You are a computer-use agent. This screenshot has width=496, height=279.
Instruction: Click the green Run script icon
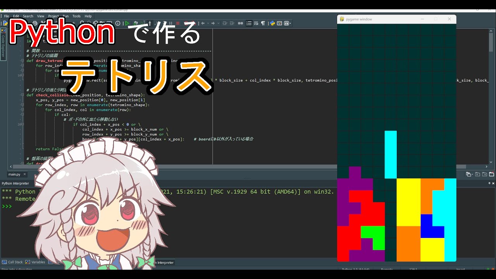[x=127, y=23]
